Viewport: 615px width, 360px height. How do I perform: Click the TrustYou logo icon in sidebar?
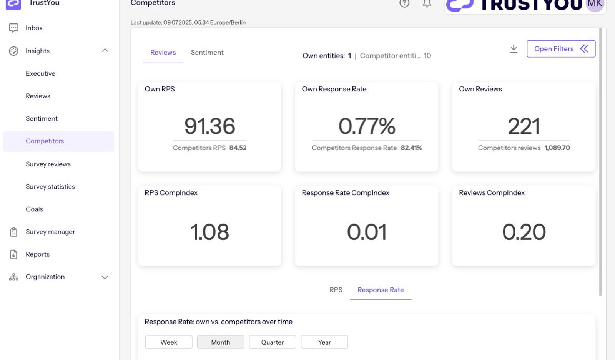pyautogui.click(x=13, y=4)
